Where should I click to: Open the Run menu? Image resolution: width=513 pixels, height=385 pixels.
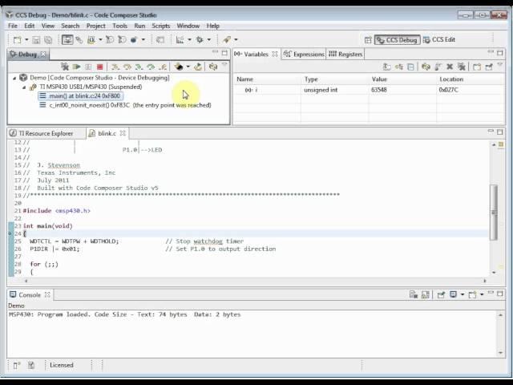pyautogui.click(x=139, y=26)
